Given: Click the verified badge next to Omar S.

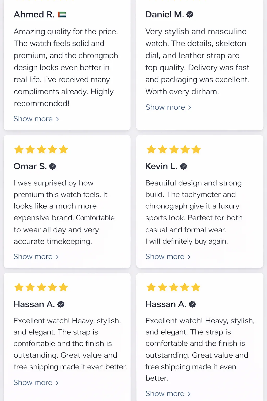Looking at the screenshot, I should pyautogui.click(x=52, y=166).
